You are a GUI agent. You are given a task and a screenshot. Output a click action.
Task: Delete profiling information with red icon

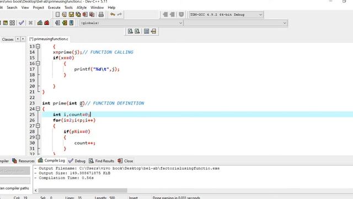coord(47,23)
